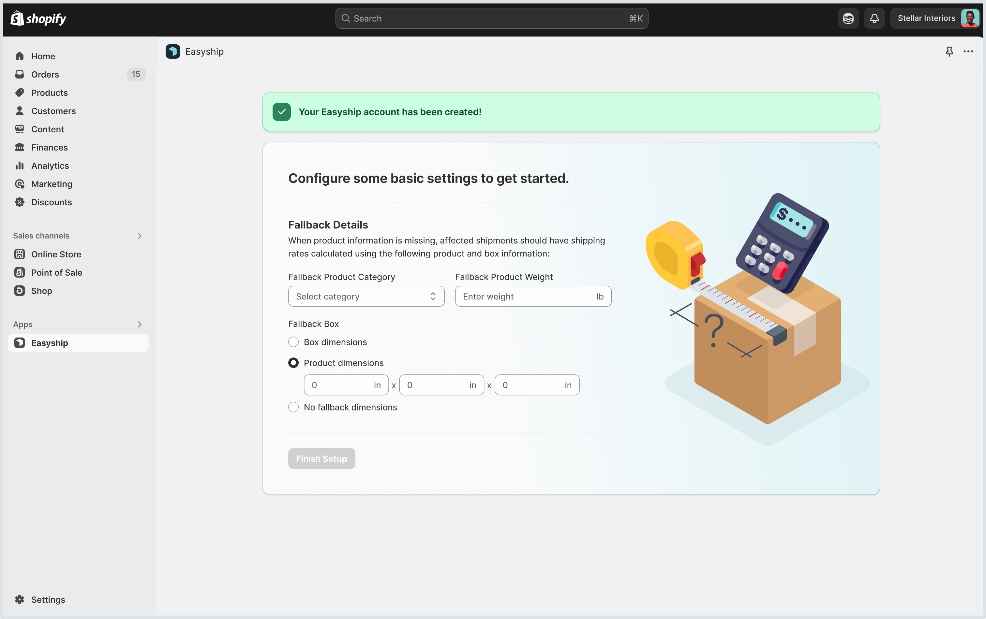986x619 pixels.
Task: Open the Select category dropdown
Action: (x=366, y=296)
